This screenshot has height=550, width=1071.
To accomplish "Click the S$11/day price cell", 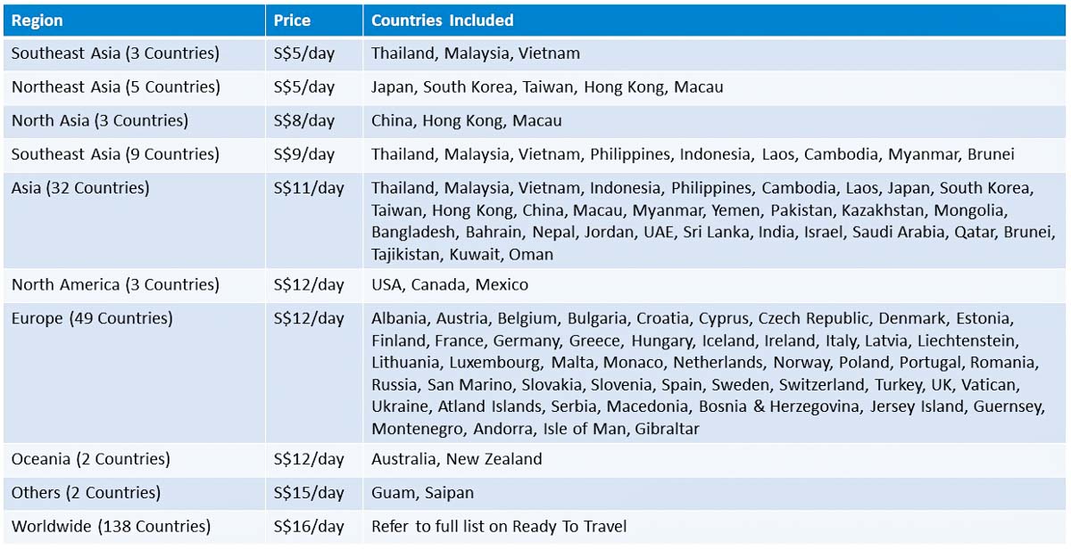I will tap(314, 220).
